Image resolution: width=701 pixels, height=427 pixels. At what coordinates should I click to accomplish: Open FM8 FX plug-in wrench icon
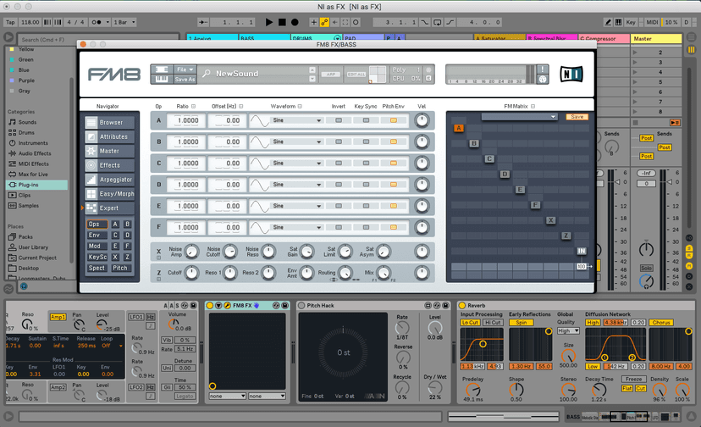click(227, 306)
